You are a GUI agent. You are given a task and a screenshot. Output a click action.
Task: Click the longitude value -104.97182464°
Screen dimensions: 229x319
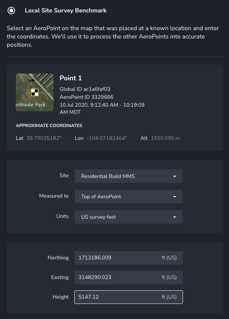[x=107, y=138]
